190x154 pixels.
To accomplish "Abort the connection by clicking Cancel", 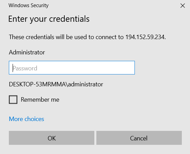I will tap(139, 138).
